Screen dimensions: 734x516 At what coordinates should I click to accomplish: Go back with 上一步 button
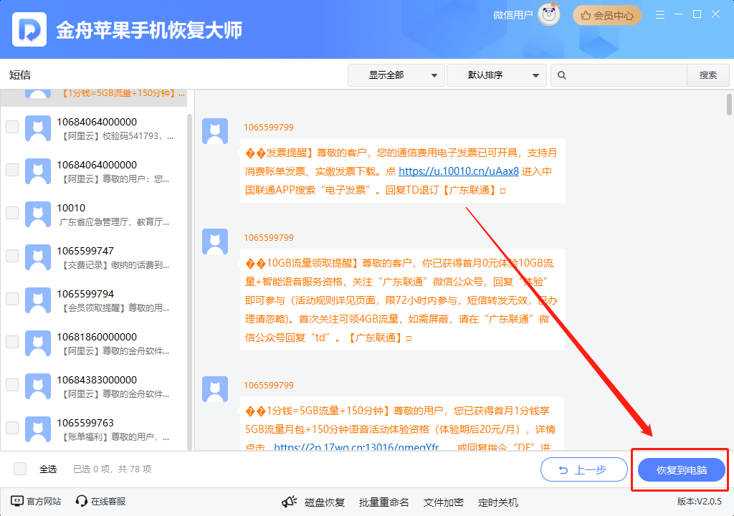[x=583, y=470]
